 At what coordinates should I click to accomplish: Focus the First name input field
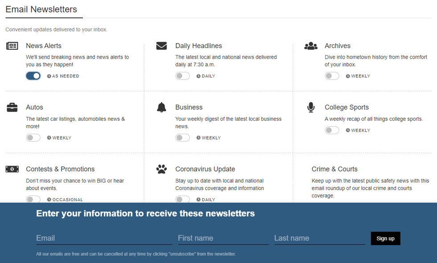pos(224,238)
